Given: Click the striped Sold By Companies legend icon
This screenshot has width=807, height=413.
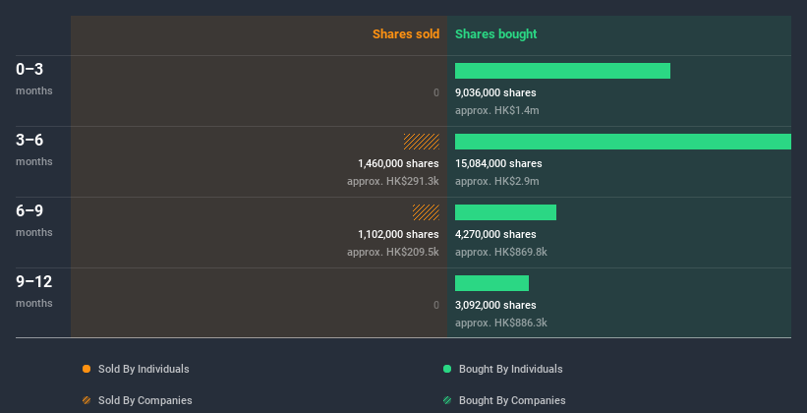Looking at the screenshot, I should [86, 400].
